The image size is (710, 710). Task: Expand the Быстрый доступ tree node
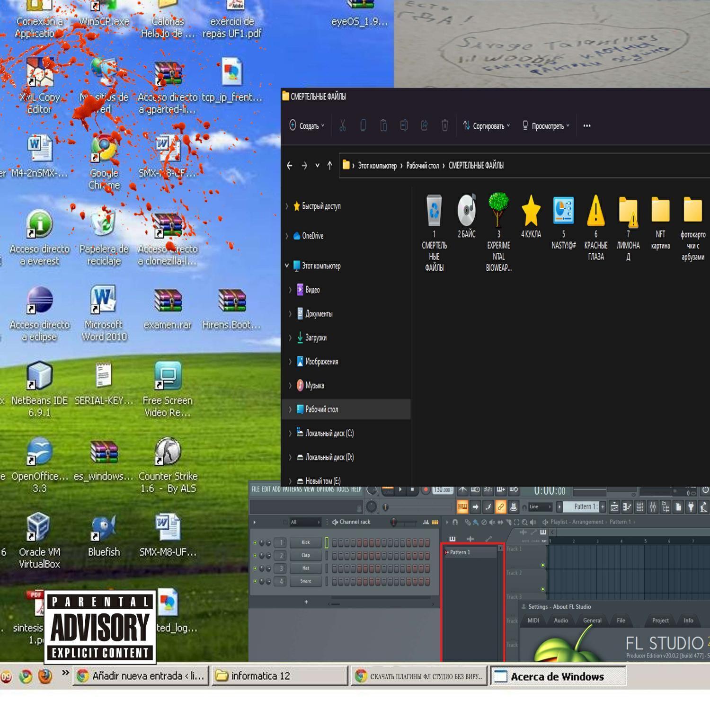tap(287, 206)
